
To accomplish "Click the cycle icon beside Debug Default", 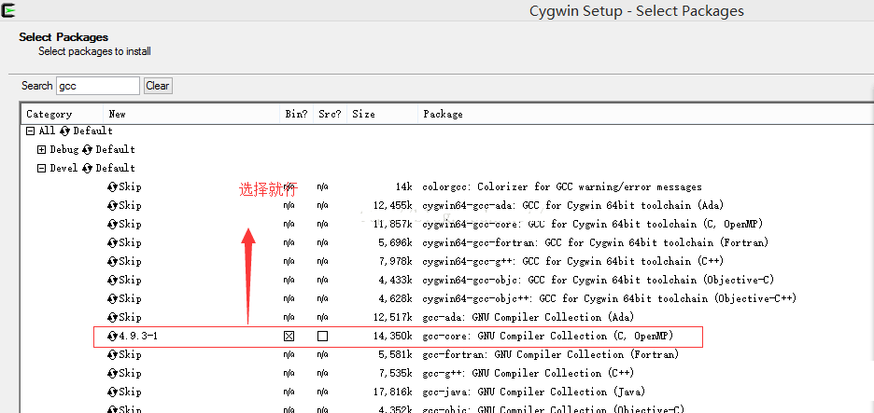I will 87,150.
